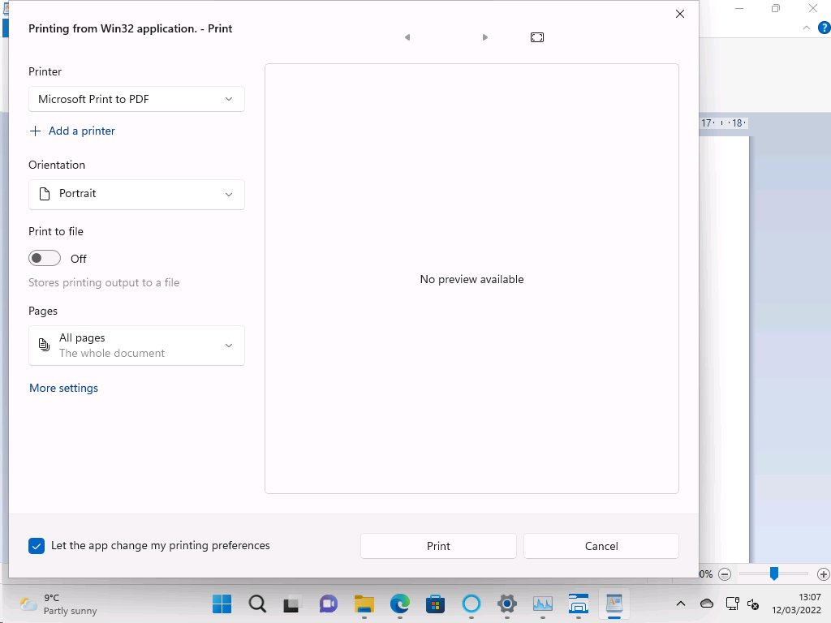The height and width of the screenshot is (623, 831).
Task: Click the WordPad zoom slider handle
Action: click(x=774, y=574)
